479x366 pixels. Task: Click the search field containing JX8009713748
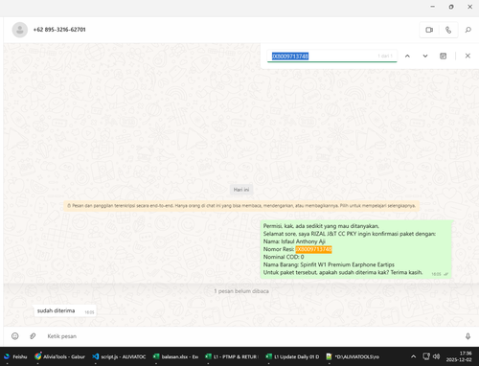[x=331, y=56]
